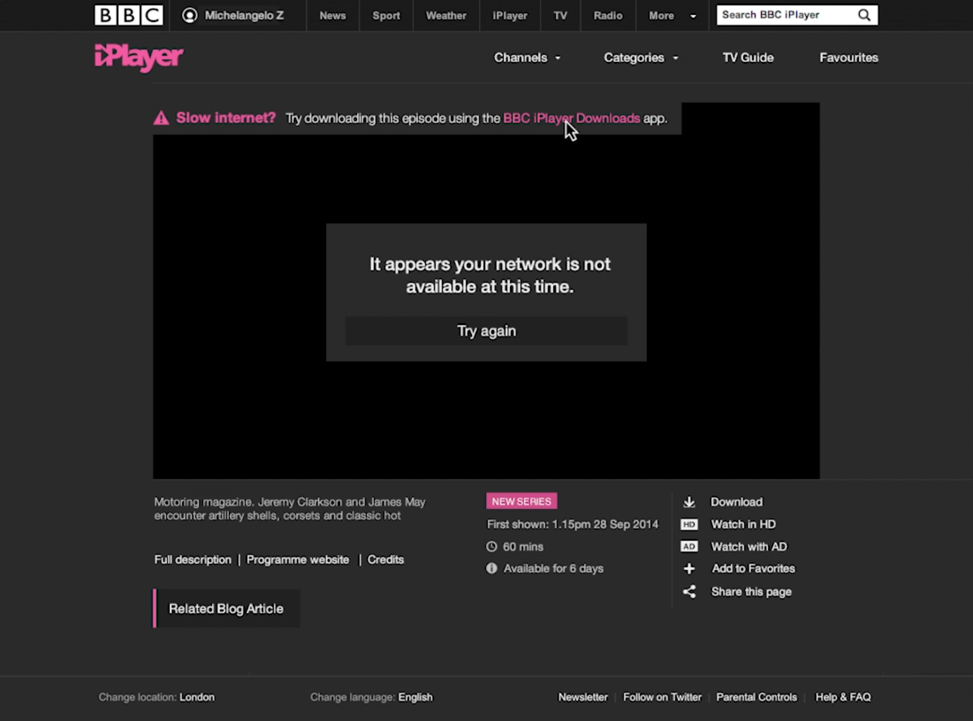Open the Newsletter footer link

tap(583, 697)
